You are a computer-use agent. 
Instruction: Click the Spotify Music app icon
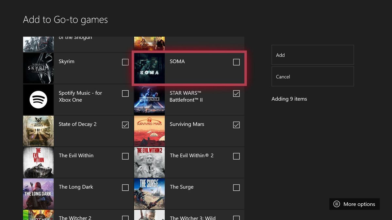tap(38, 100)
